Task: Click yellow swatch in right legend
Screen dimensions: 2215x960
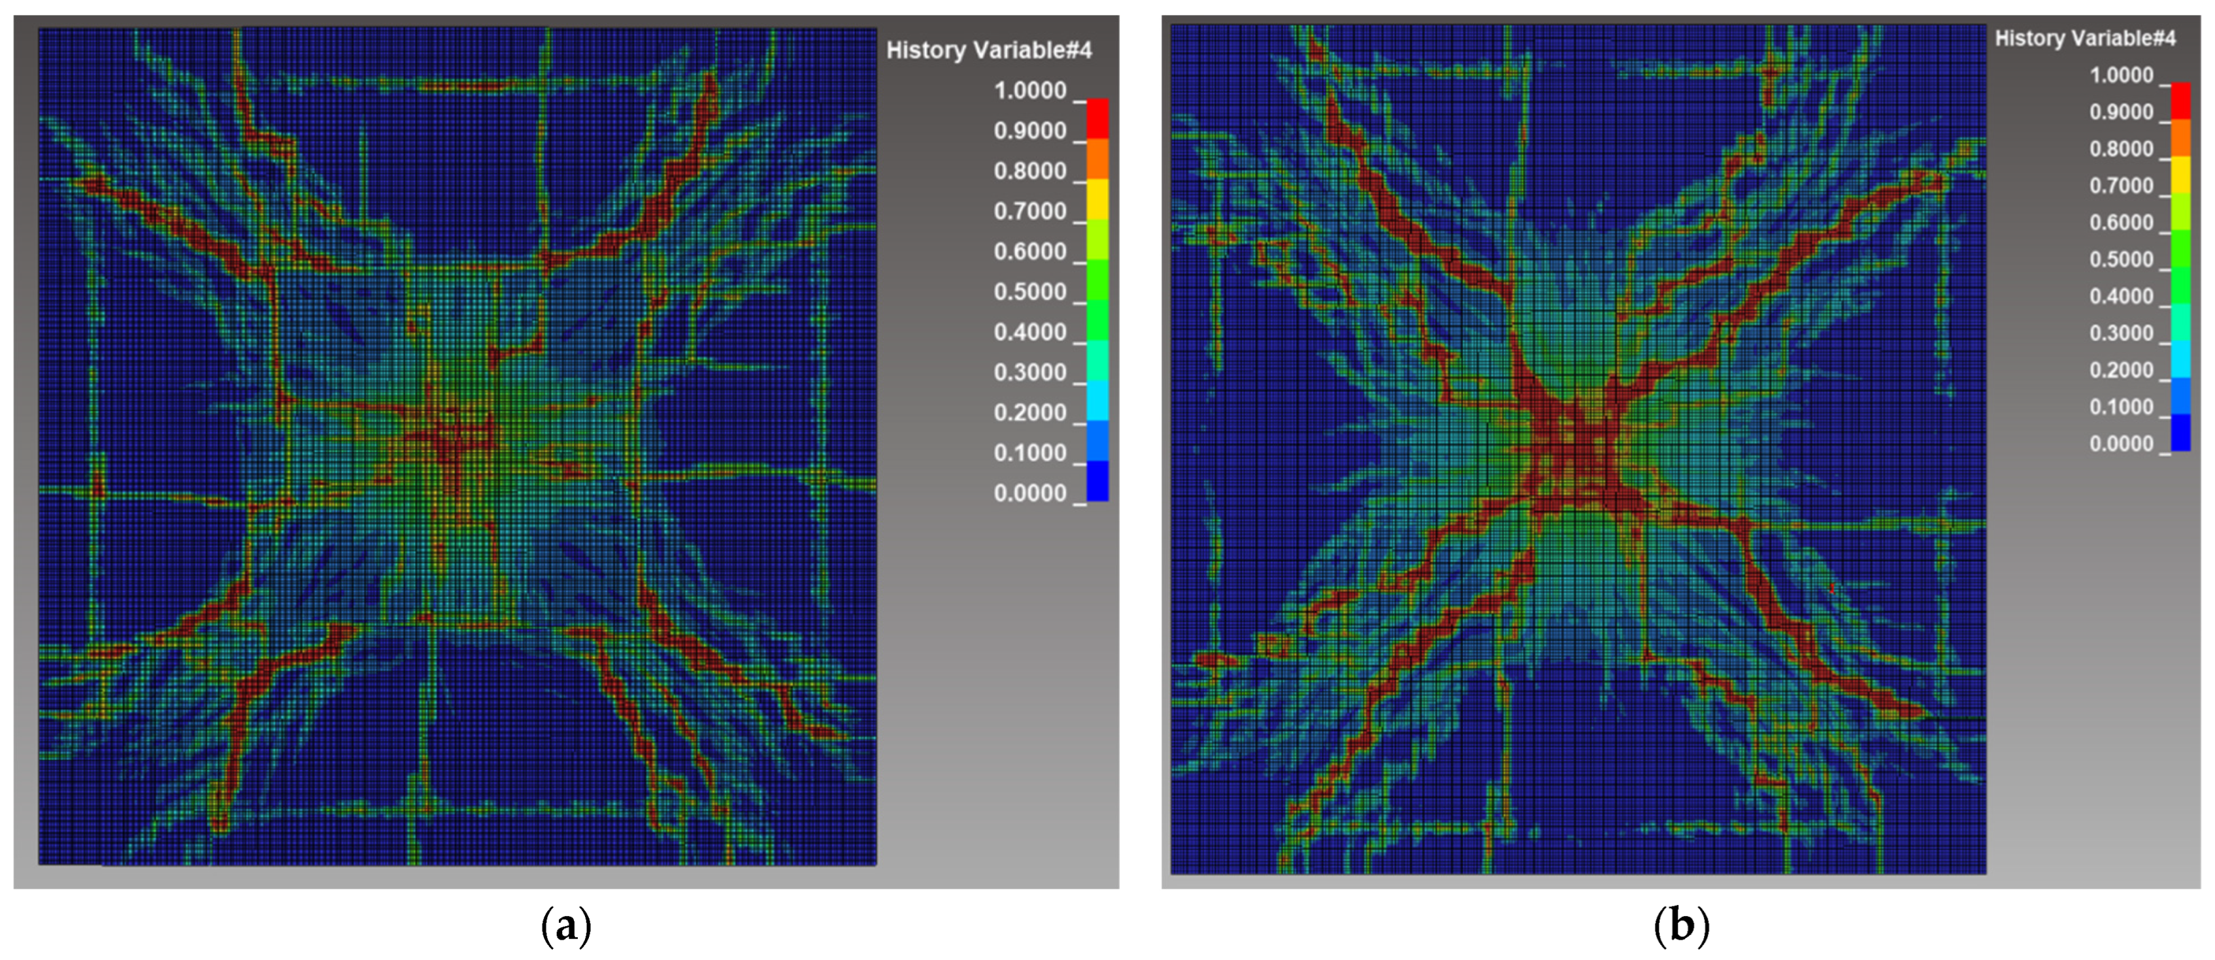Action: pyautogui.click(x=2182, y=175)
